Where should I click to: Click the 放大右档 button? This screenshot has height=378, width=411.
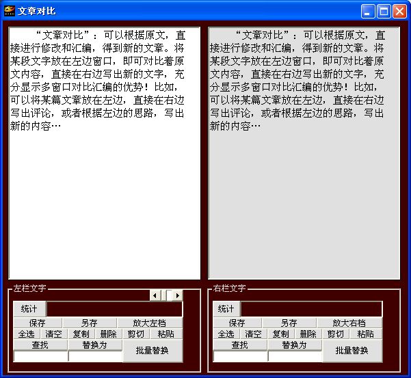[349, 323]
